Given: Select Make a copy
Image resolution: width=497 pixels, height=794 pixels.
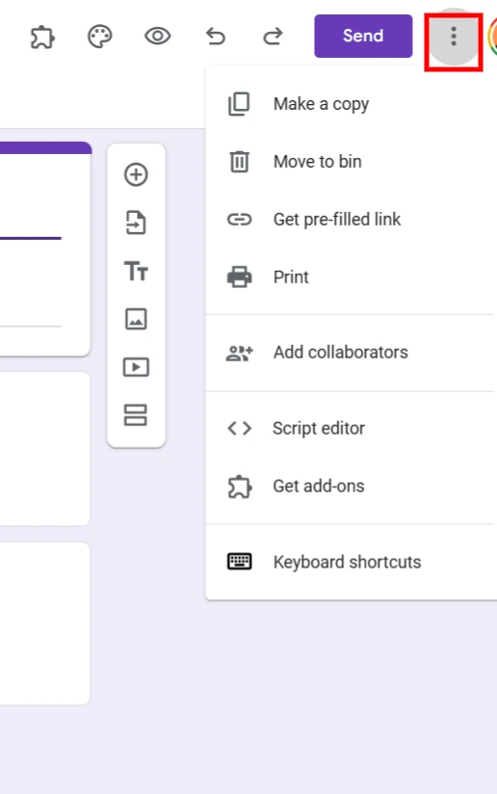Looking at the screenshot, I should tap(350, 104).
